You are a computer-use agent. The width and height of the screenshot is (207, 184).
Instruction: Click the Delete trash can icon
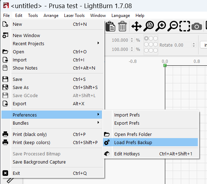point(122,26)
